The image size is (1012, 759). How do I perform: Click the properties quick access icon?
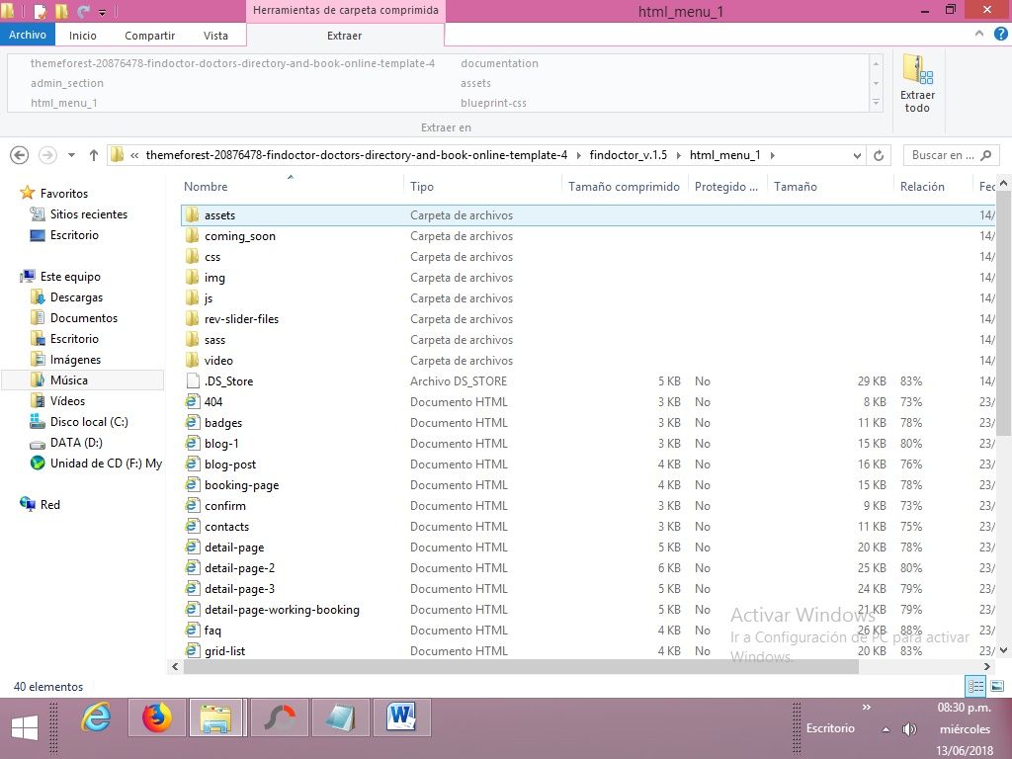pyautogui.click(x=40, y=11)
